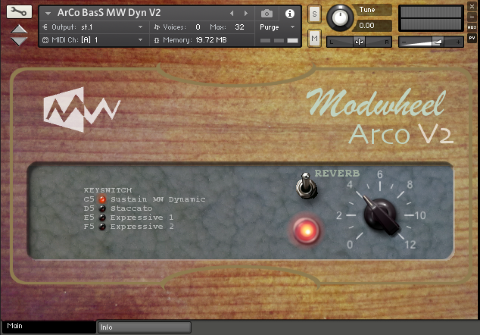Load next instrument with right arrow
The image size is (480, 335).
(x=246, y=13)
